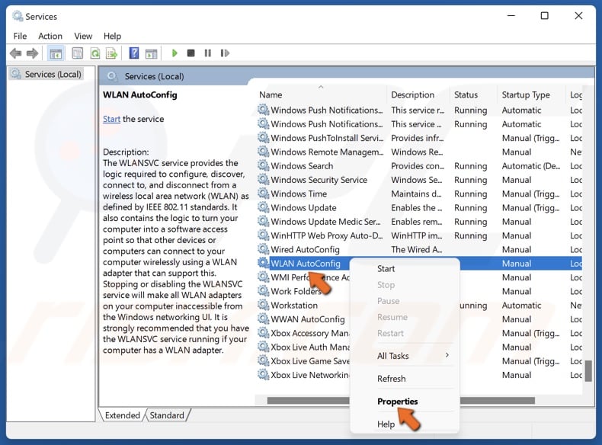Maximize the Services window

click(544, 16)
